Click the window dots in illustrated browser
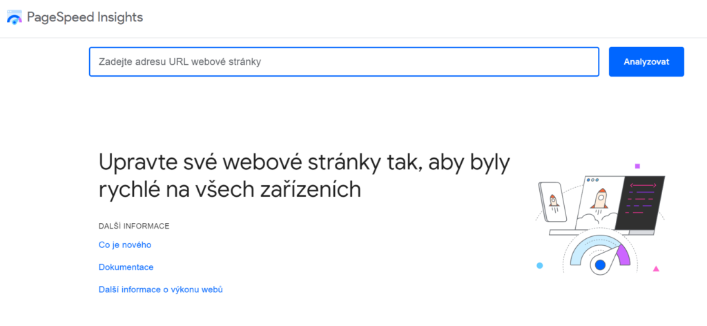Viewport: 707px width, 326px height. (x=593, y=180)
